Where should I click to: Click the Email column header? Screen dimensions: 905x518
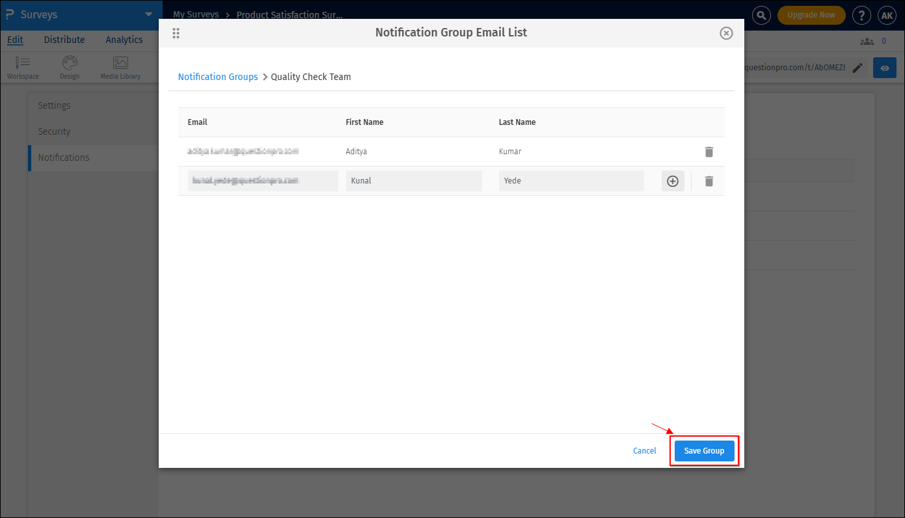click(x=198, y=122)
